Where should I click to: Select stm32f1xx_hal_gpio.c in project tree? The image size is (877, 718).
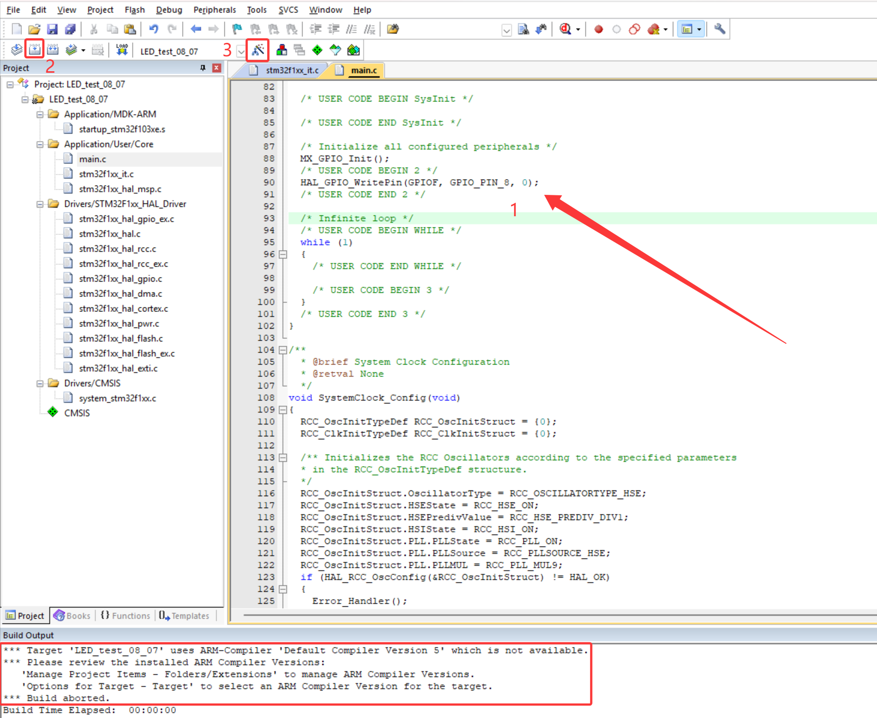click(121, 279)
